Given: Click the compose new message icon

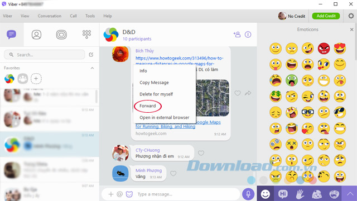Looking at the screenshot, I should pos(91,54).
